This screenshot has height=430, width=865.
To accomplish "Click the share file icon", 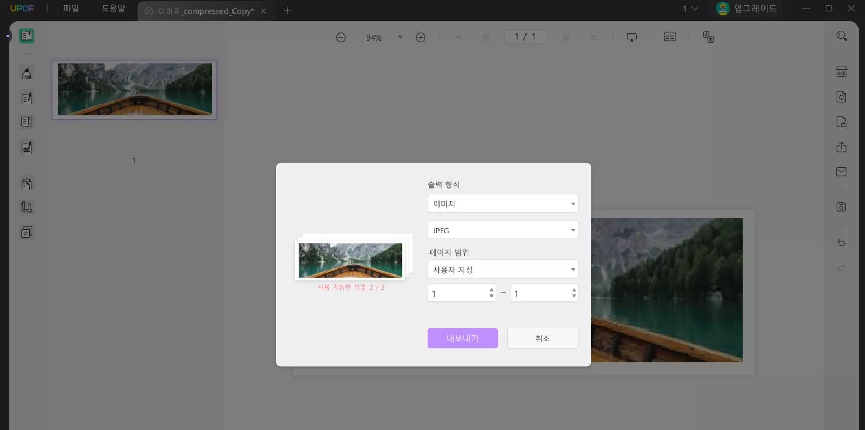I will point(841,147).
